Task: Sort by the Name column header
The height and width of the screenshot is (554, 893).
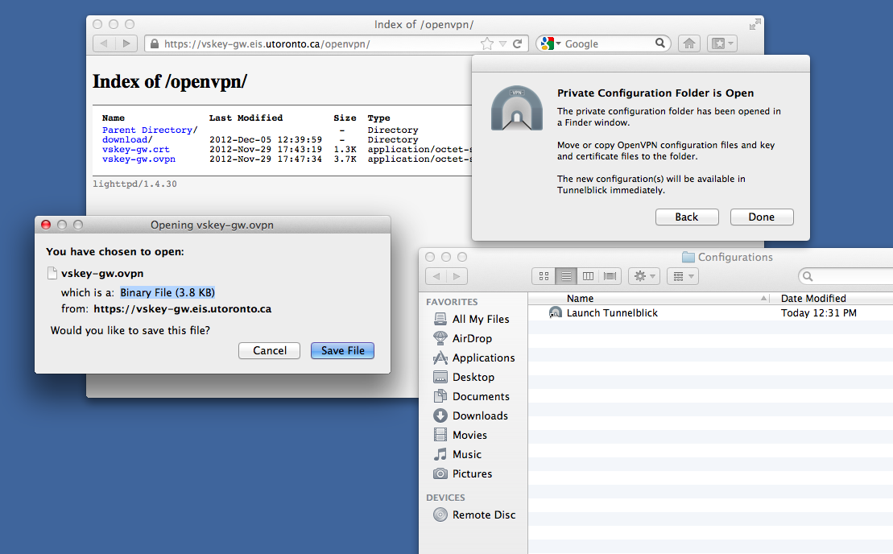Action: tap(649, 299)
